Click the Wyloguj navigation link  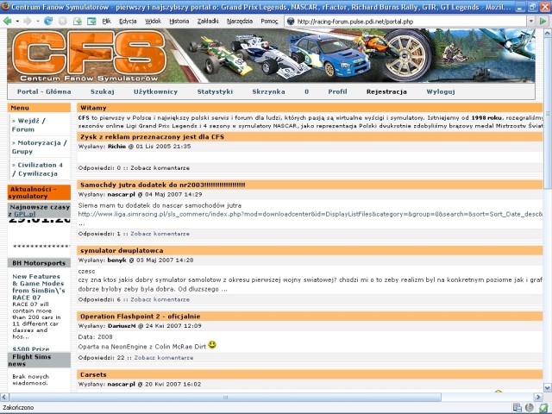(441, 91)
